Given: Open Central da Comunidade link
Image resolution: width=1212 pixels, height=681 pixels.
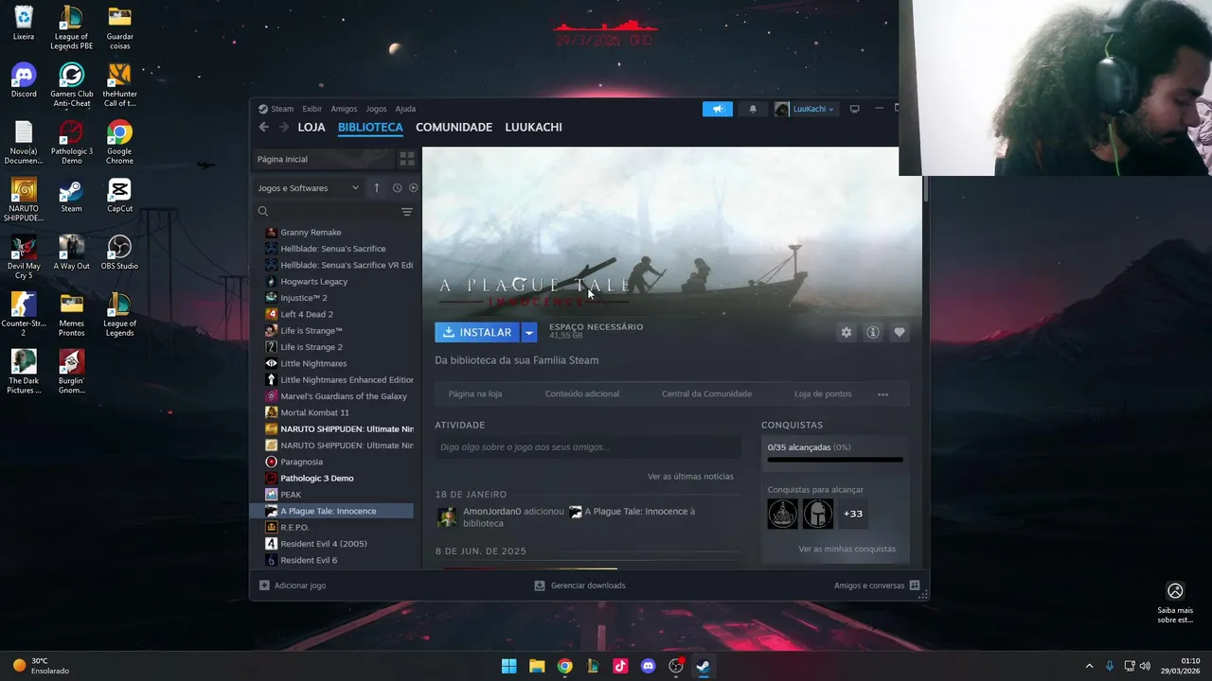Looking at the screenshot, I should (x=706, y=394).
